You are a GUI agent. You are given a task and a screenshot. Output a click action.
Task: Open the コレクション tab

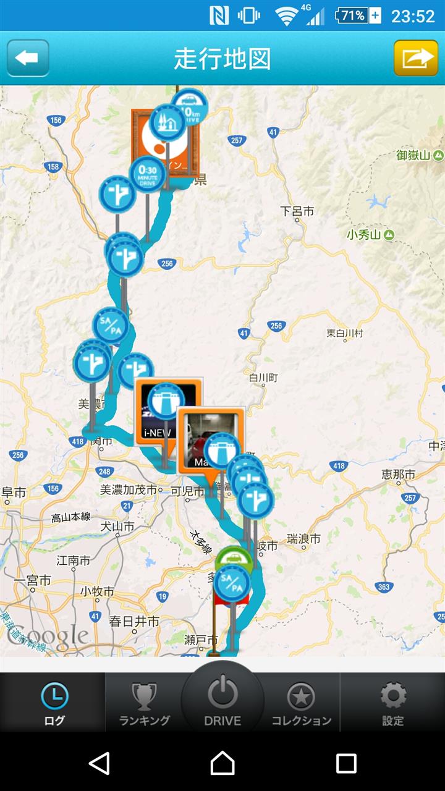[302, 703]
